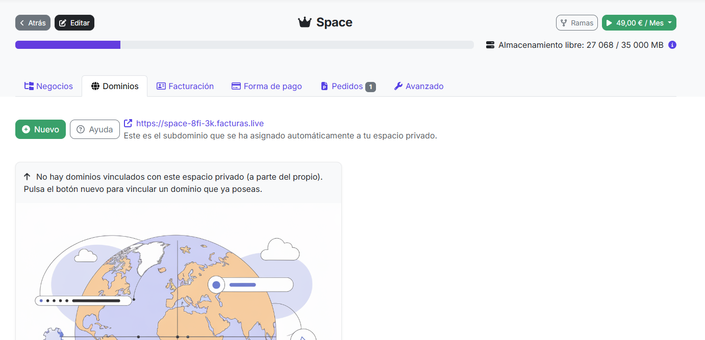Click the Space title text
Image resolution: width=705 pixels, height=340 pixels.
click(x=334, y=22)
